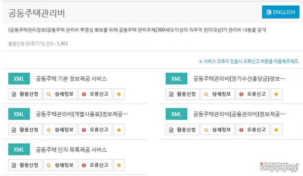Image resolution: width=303 pixels, height=176 pixels.
Task: Bookmark the 공용관리비 service with star
Action: (276, 130)
